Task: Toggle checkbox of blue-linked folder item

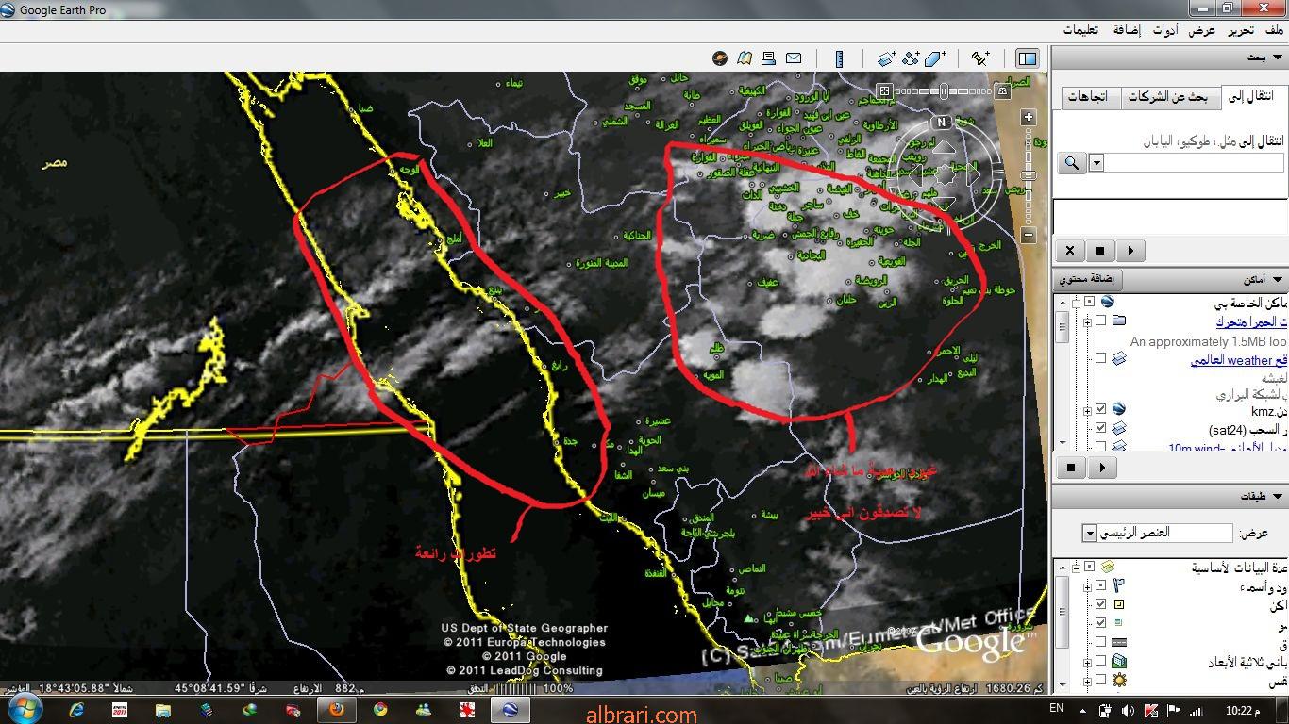Action: [1101, 321]
